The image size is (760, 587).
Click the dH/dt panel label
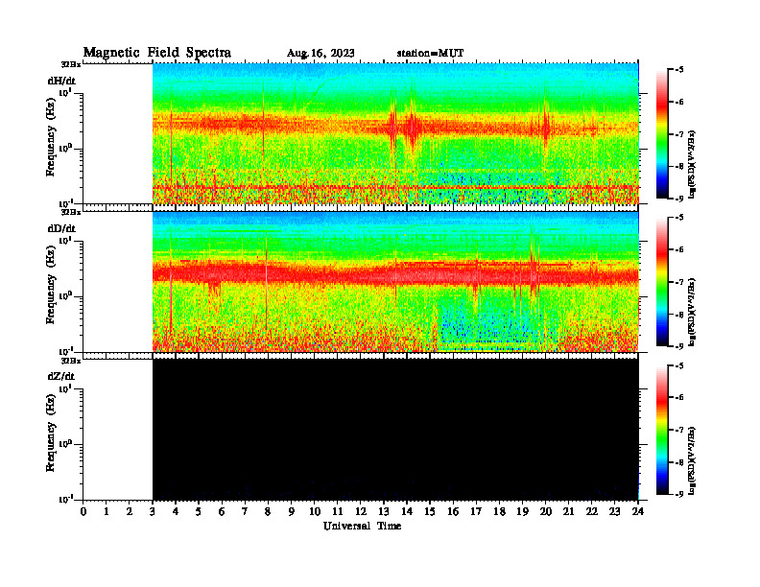[x=61, y=81]
